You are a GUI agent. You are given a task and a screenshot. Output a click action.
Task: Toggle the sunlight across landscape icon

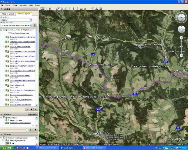pos(81,8)
